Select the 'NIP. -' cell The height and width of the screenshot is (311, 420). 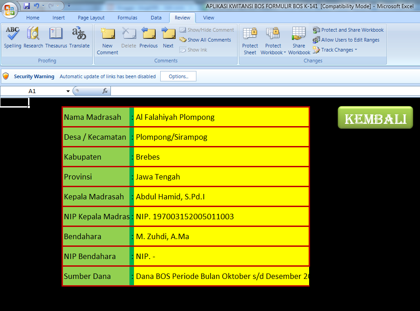point(221,256)
